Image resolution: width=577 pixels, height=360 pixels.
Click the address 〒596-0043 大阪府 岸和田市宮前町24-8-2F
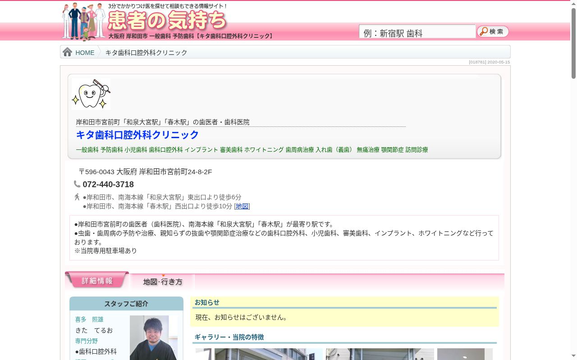click(145, 172)
